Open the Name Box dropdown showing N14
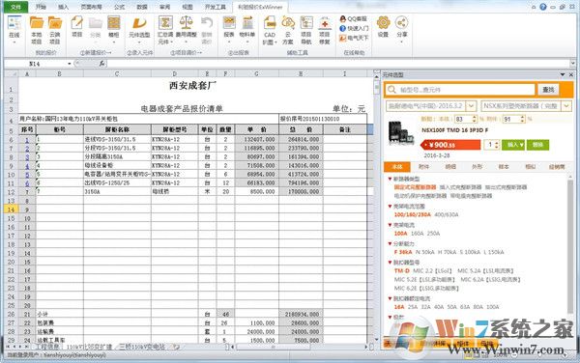The height and width of the screenshot is (363, 580). (x=70, y=64)
